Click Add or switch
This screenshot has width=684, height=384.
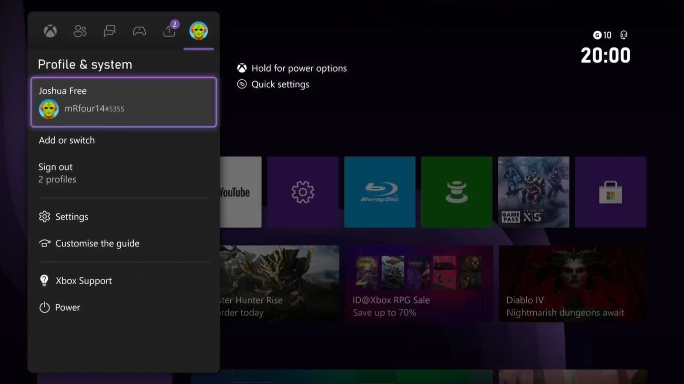point(67,140)
